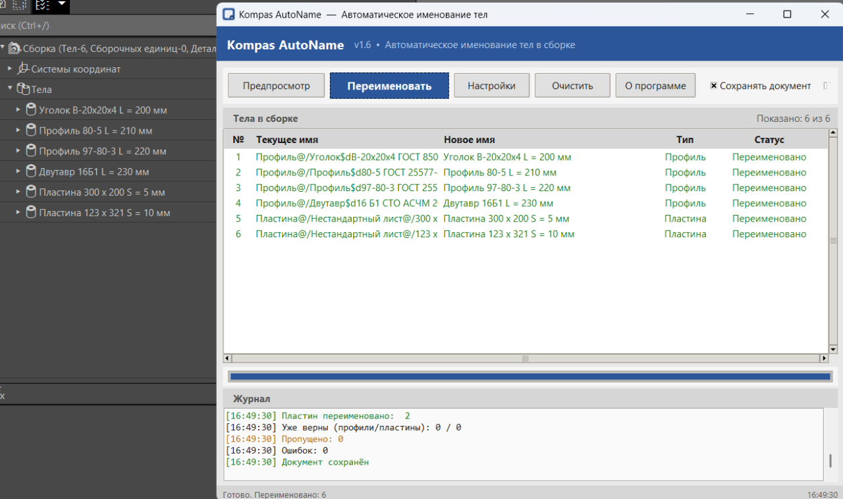This screenshot has height=499, width=843.
Task: Select body icon of Пластина 123 x 321 in tree
Action: click(x=31, y=212)
